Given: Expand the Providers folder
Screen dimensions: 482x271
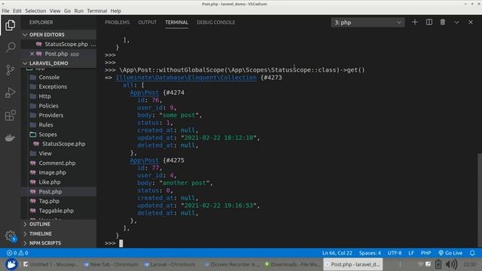Looking at the screenshot, I should pyautogui.click(x=50, y=115).
